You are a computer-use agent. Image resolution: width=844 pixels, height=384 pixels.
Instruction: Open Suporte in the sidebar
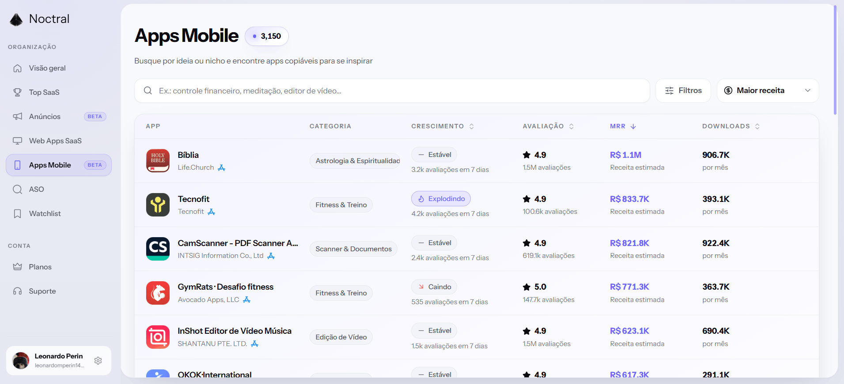click(59, 291)
